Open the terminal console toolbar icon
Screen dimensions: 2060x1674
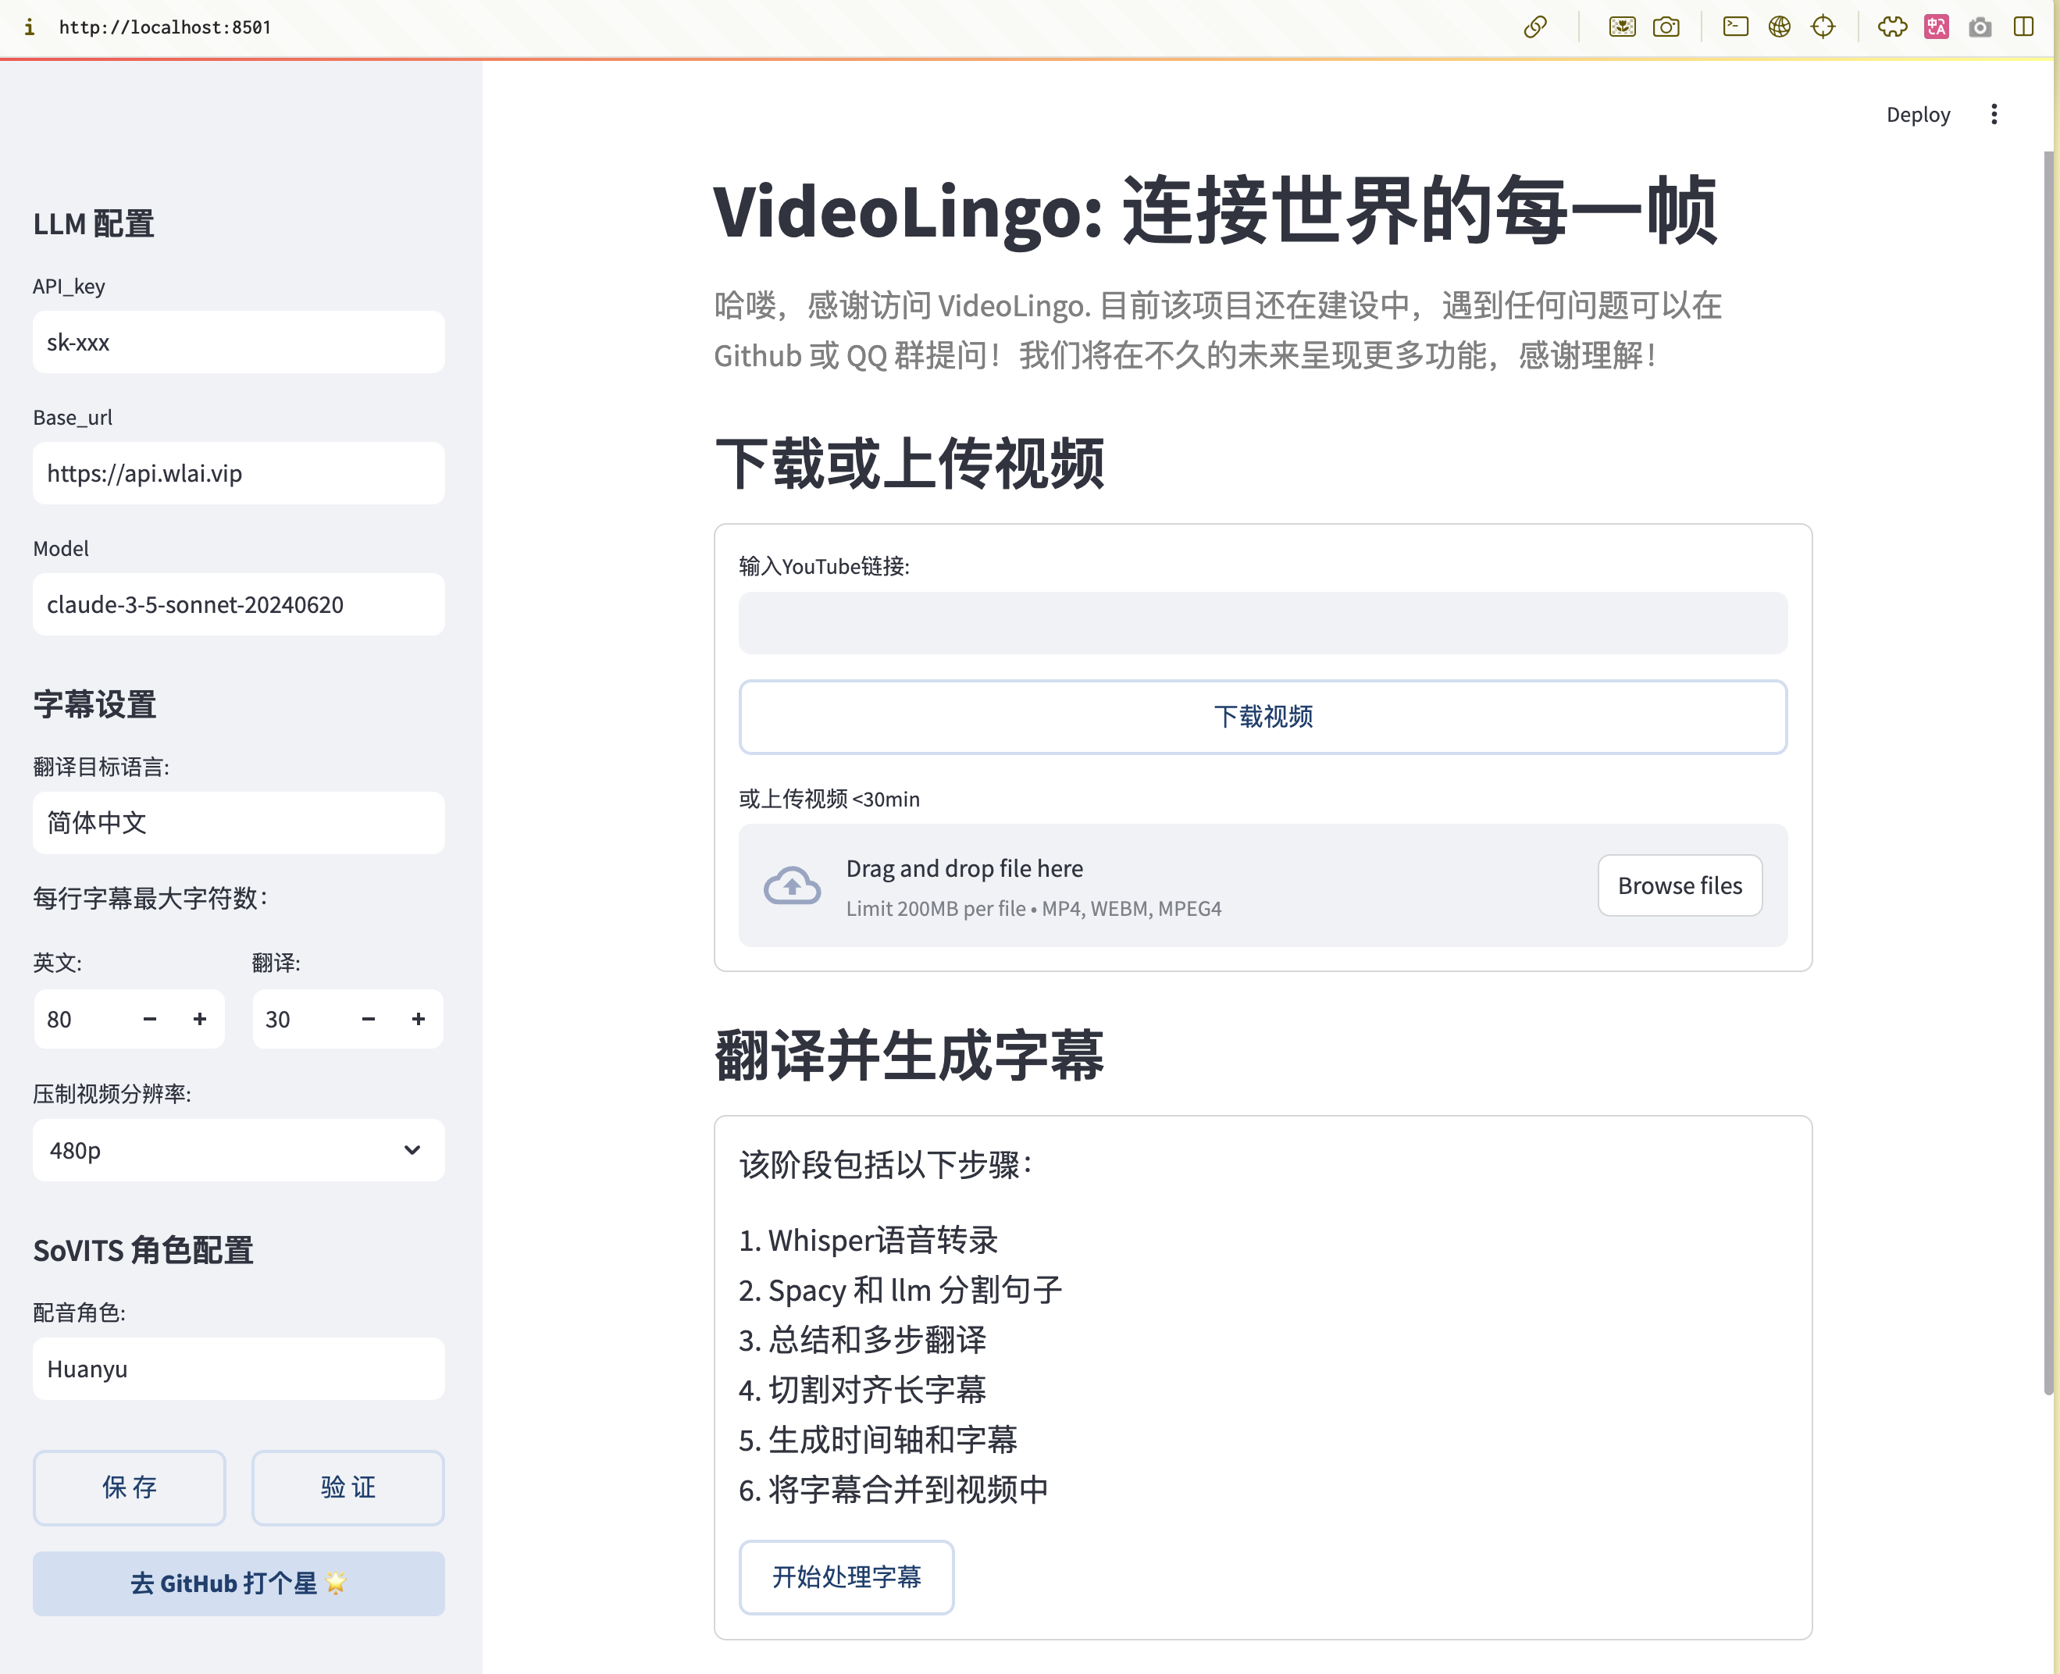[x=1735, y=27]
